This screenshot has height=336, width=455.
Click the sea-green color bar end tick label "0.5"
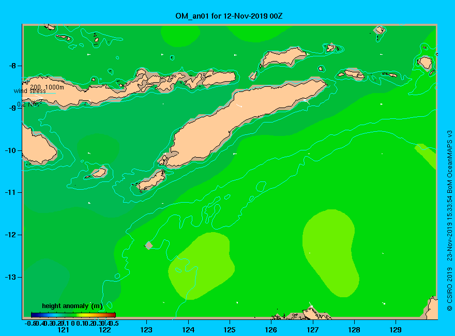(115, 323)
